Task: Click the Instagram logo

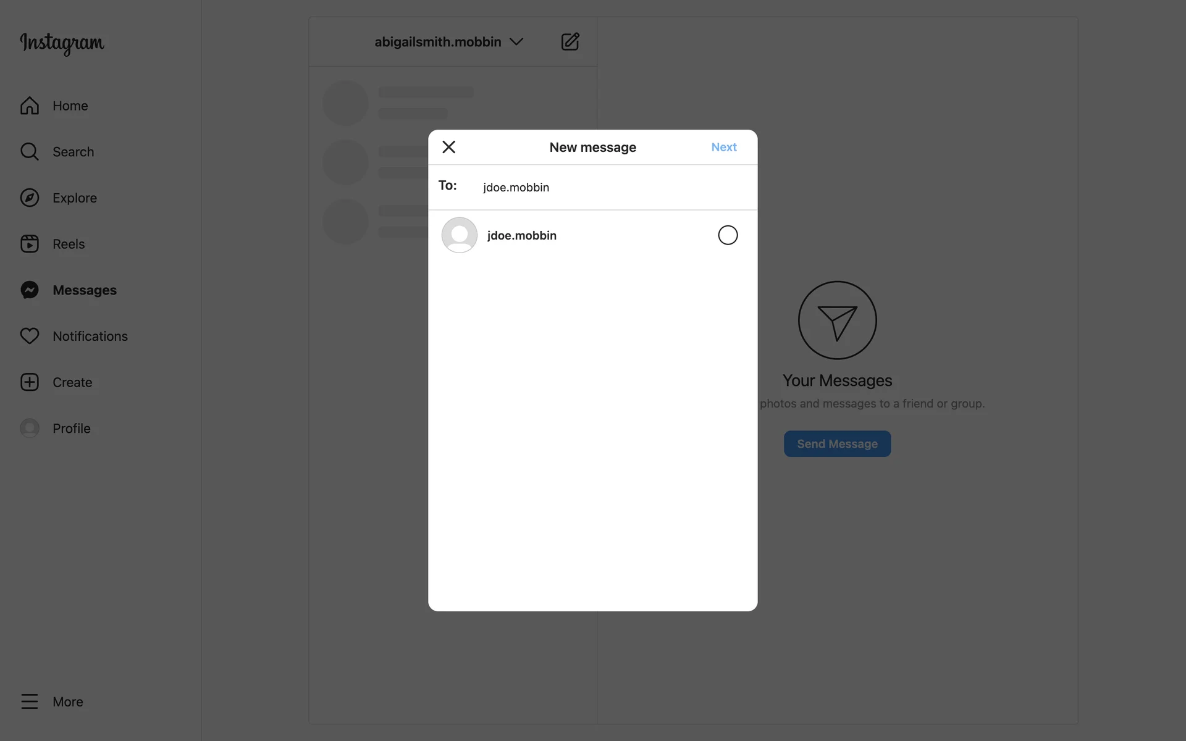Action: (x=62, y=43)
